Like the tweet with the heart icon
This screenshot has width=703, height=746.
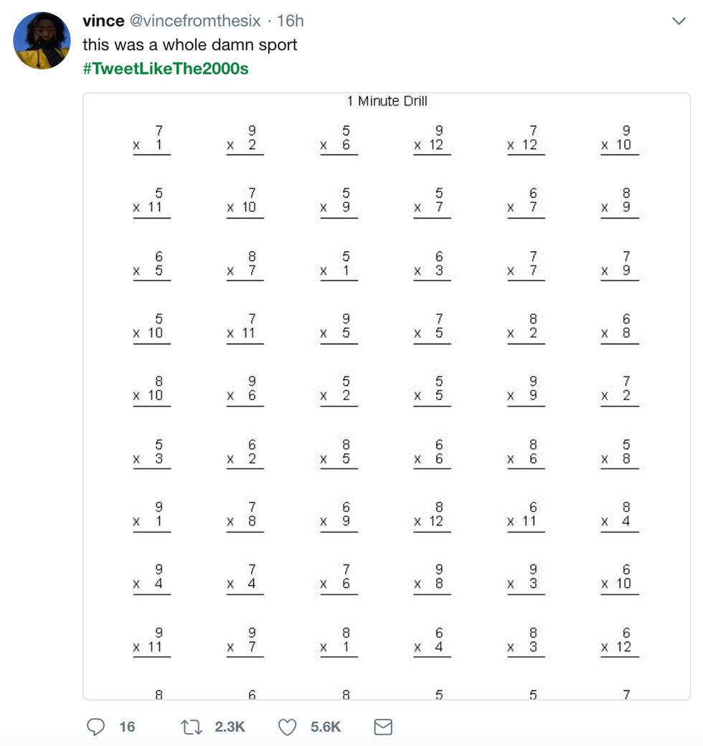click(287, 727)
